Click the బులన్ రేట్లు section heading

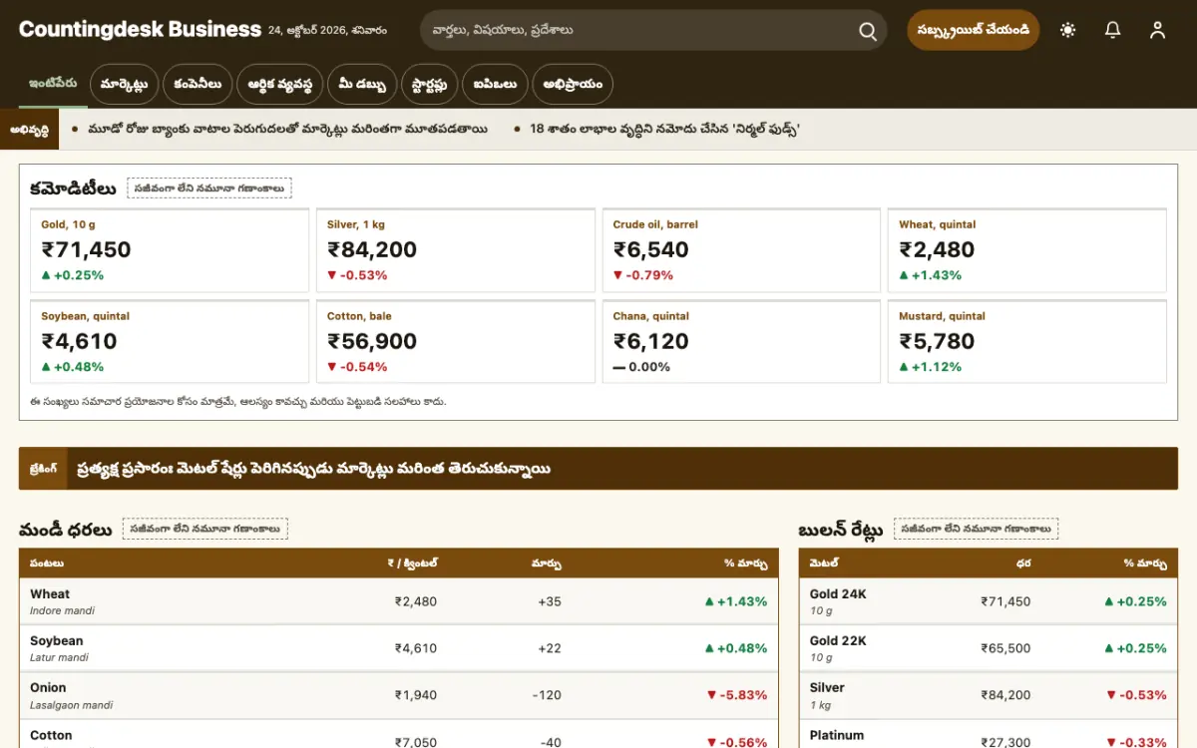pyautogui.click(x=840, y=530)
